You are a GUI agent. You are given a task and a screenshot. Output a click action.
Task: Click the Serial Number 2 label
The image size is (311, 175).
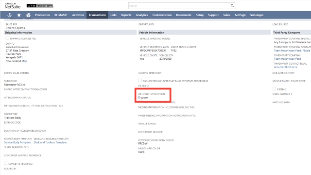[x=282, y=94]
